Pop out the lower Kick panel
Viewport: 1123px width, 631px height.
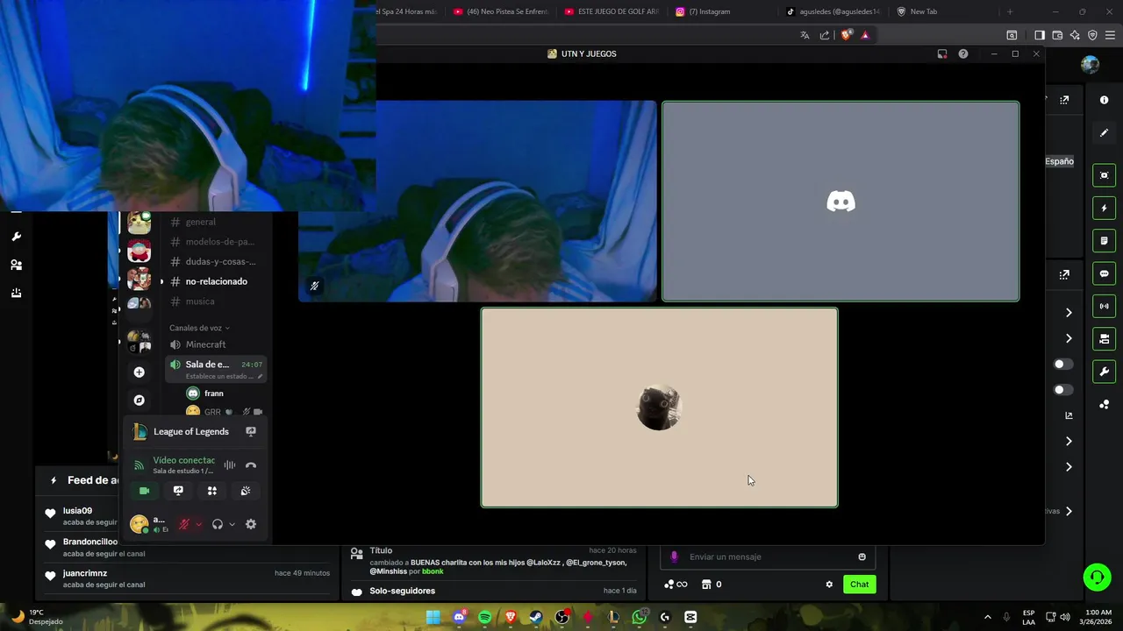(x=1064, y=274)
